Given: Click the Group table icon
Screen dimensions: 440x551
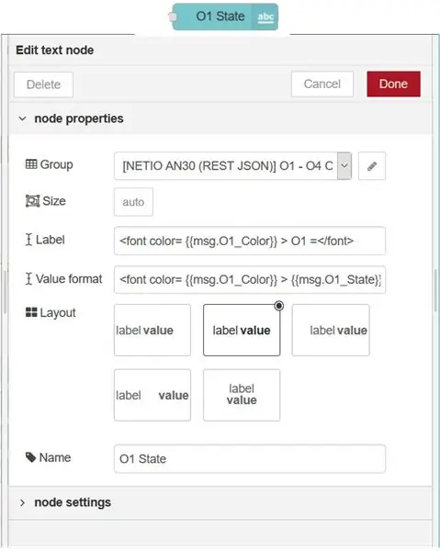Looking at the screenshot, I should point(31,164).
